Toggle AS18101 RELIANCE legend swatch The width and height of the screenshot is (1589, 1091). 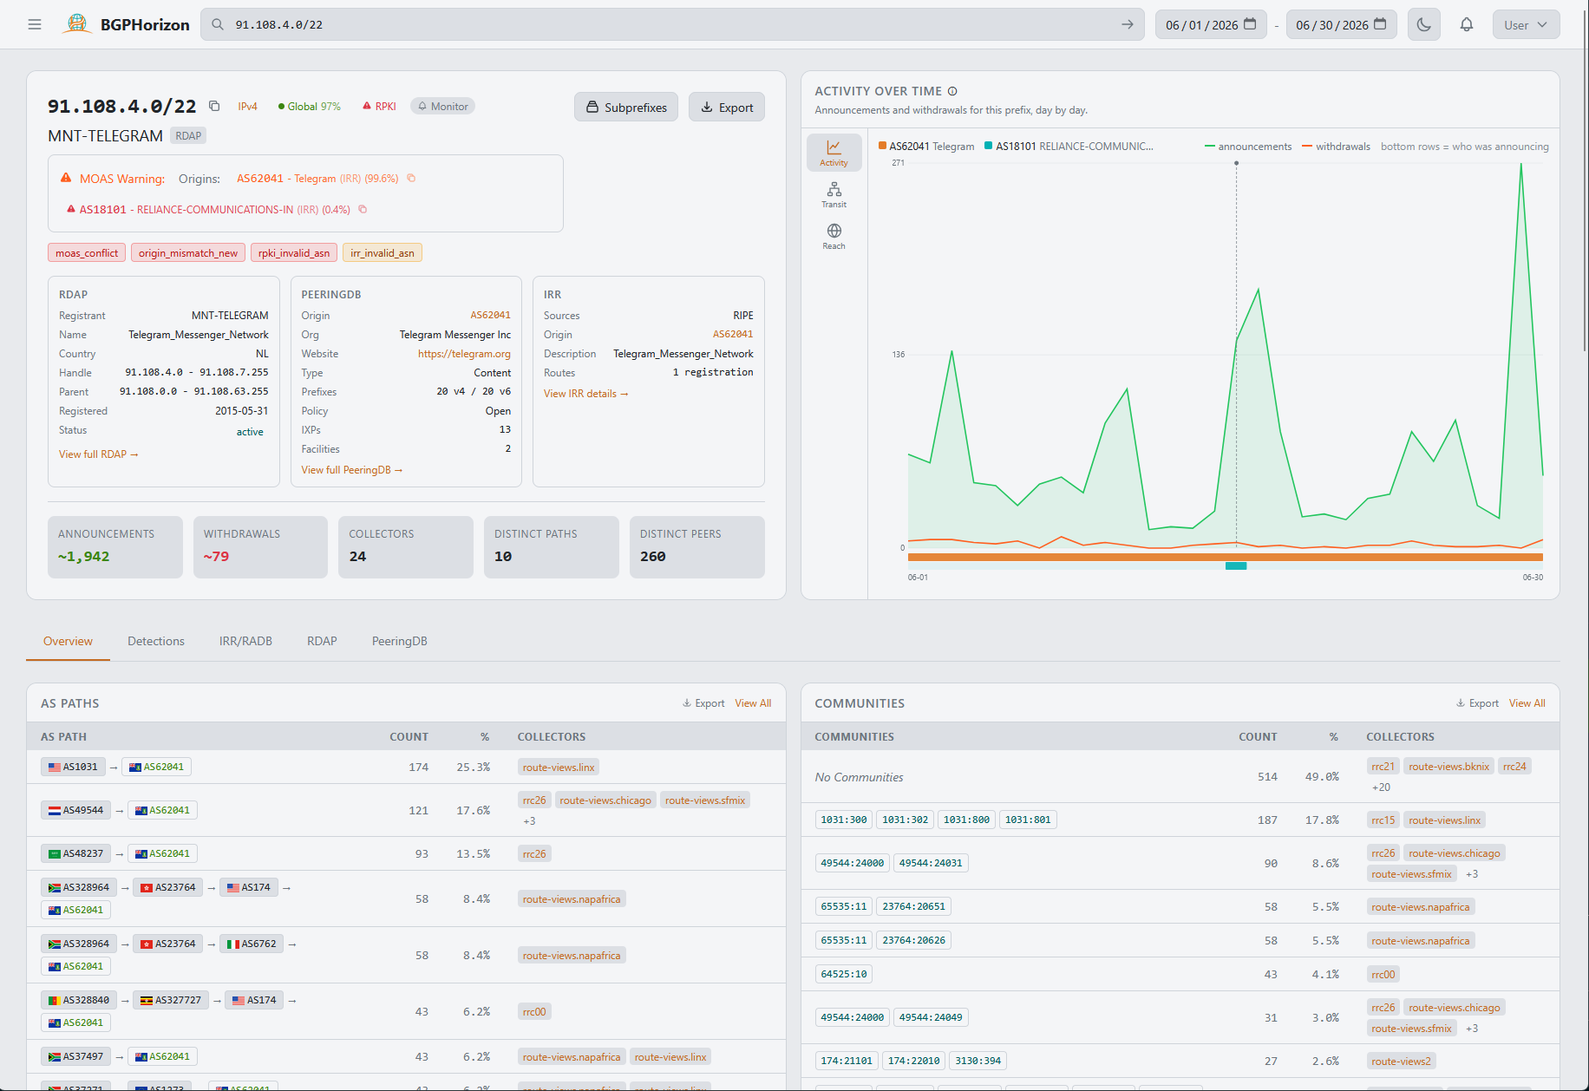[x=989, y=146]
